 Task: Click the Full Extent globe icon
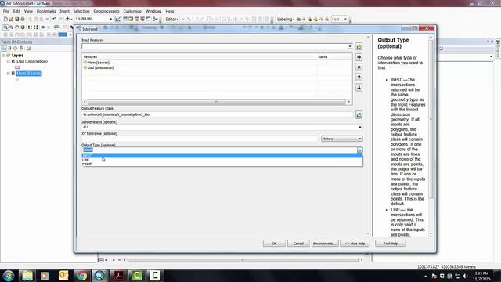coord(23,27)
